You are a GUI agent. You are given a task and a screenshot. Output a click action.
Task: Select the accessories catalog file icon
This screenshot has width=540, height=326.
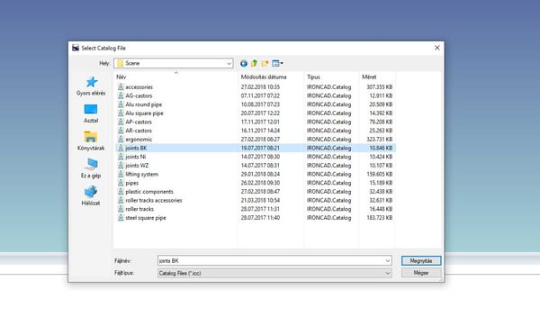pyautogui.click(x=121, y=86)
